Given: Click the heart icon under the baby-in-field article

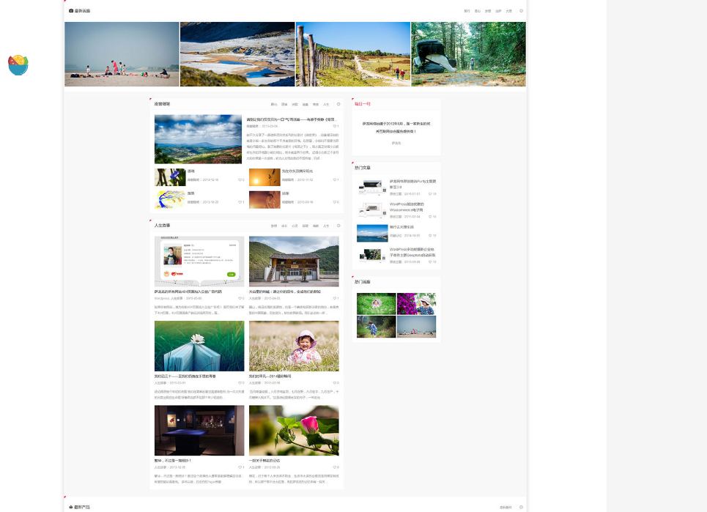Looking at the screenshot, I should (x=334, y=382).
